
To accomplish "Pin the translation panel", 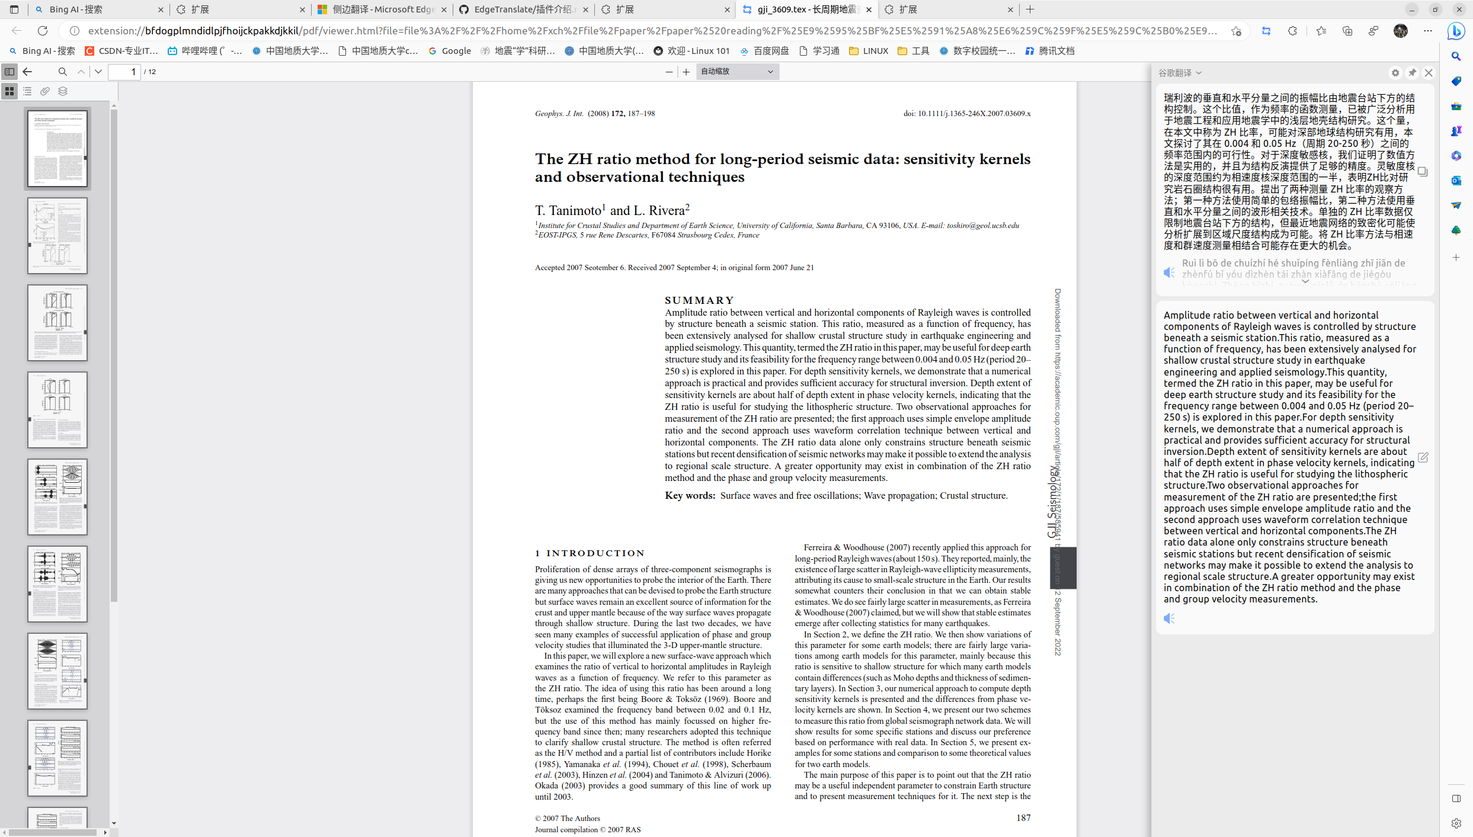I will 1413,72.
